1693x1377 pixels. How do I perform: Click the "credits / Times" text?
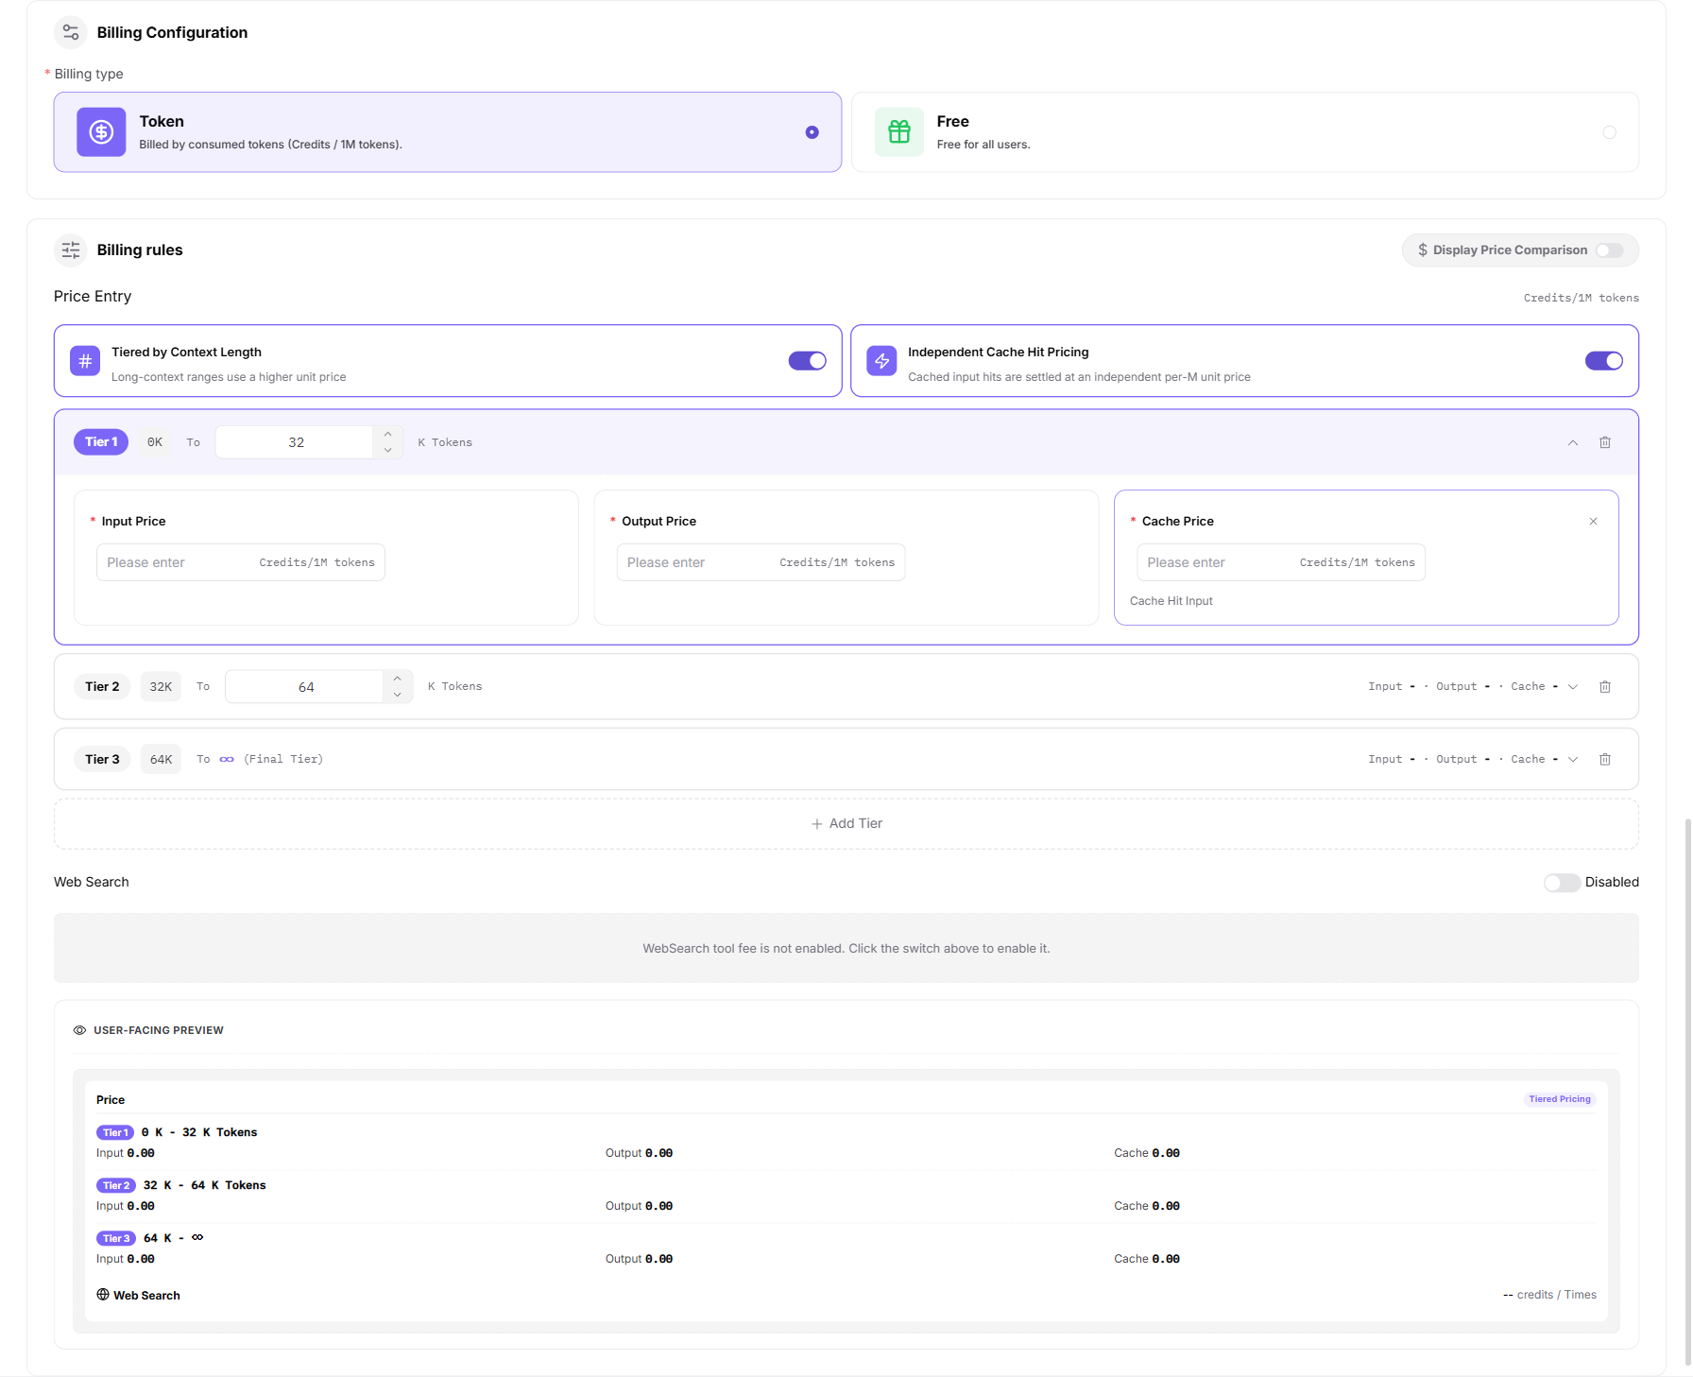click(1556, 1295)
